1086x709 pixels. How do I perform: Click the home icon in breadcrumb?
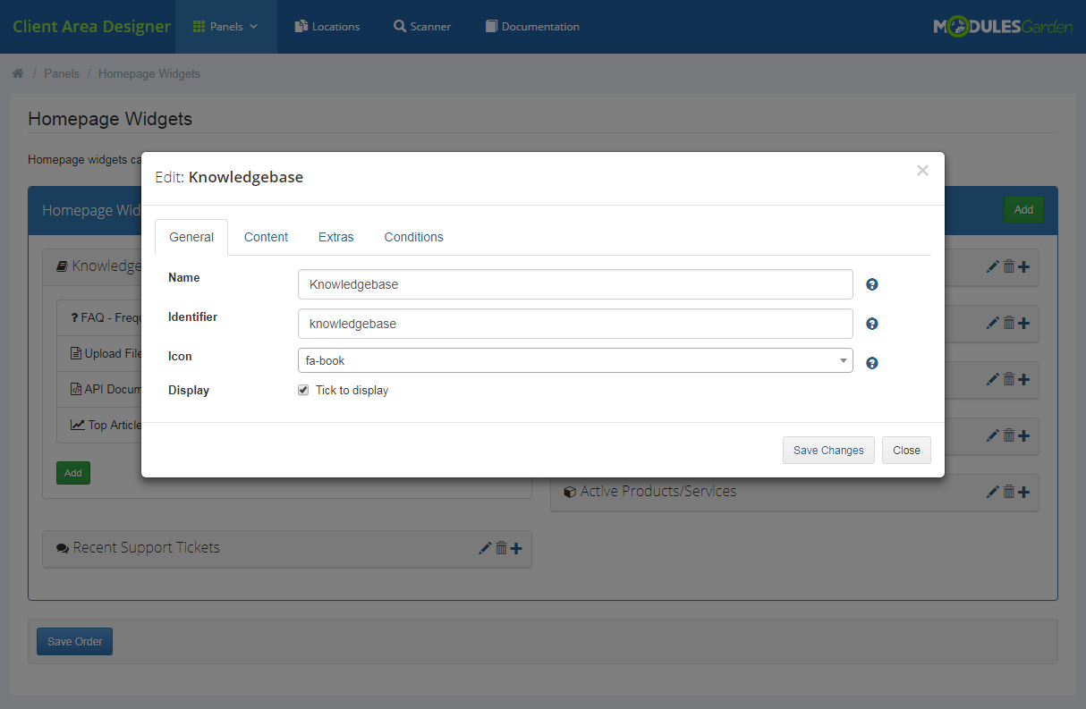pos(18,74)
